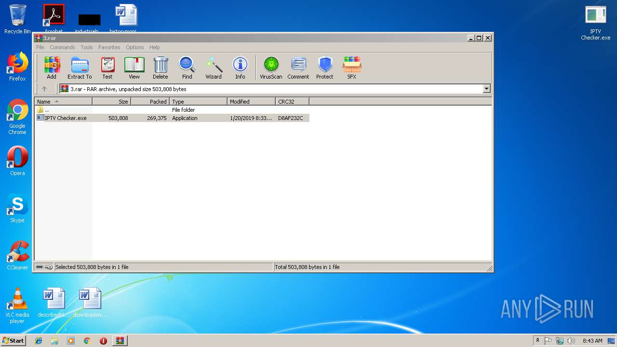
Task: Click the Windows Start button
Action: pyautogui.click(x=13, y=341)
